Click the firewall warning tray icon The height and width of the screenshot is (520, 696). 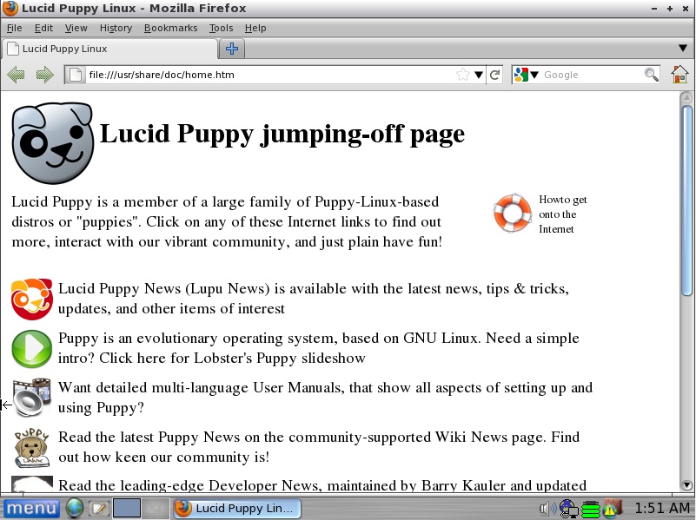(x=612, y=509)
